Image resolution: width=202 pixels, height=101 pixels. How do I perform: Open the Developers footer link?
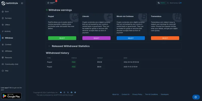165,94
